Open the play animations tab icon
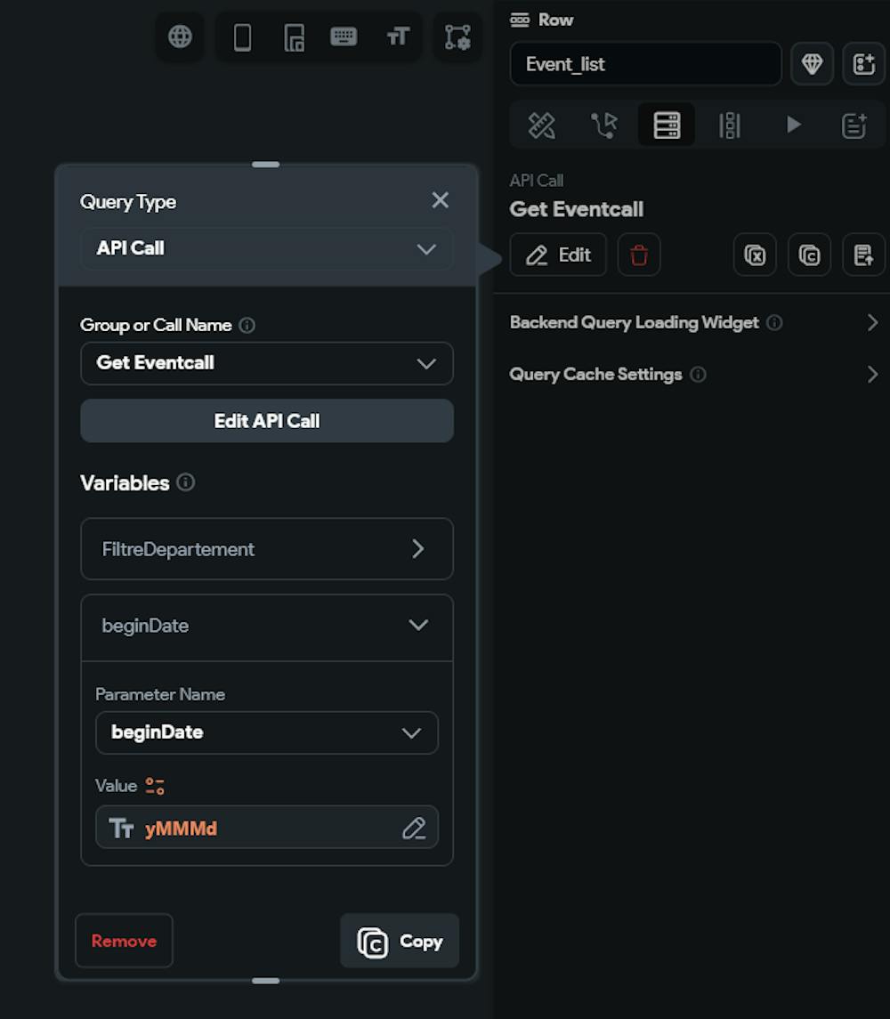The image size is (890, 1019). point(793,125)
